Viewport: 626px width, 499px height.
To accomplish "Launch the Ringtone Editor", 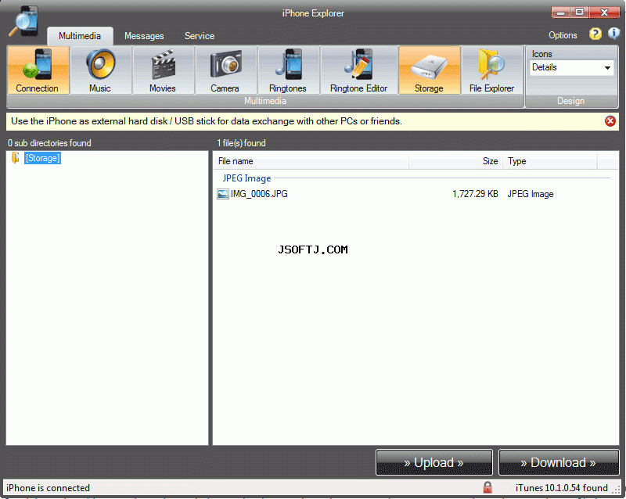I will pyautogui.click(x=359, y=70).
